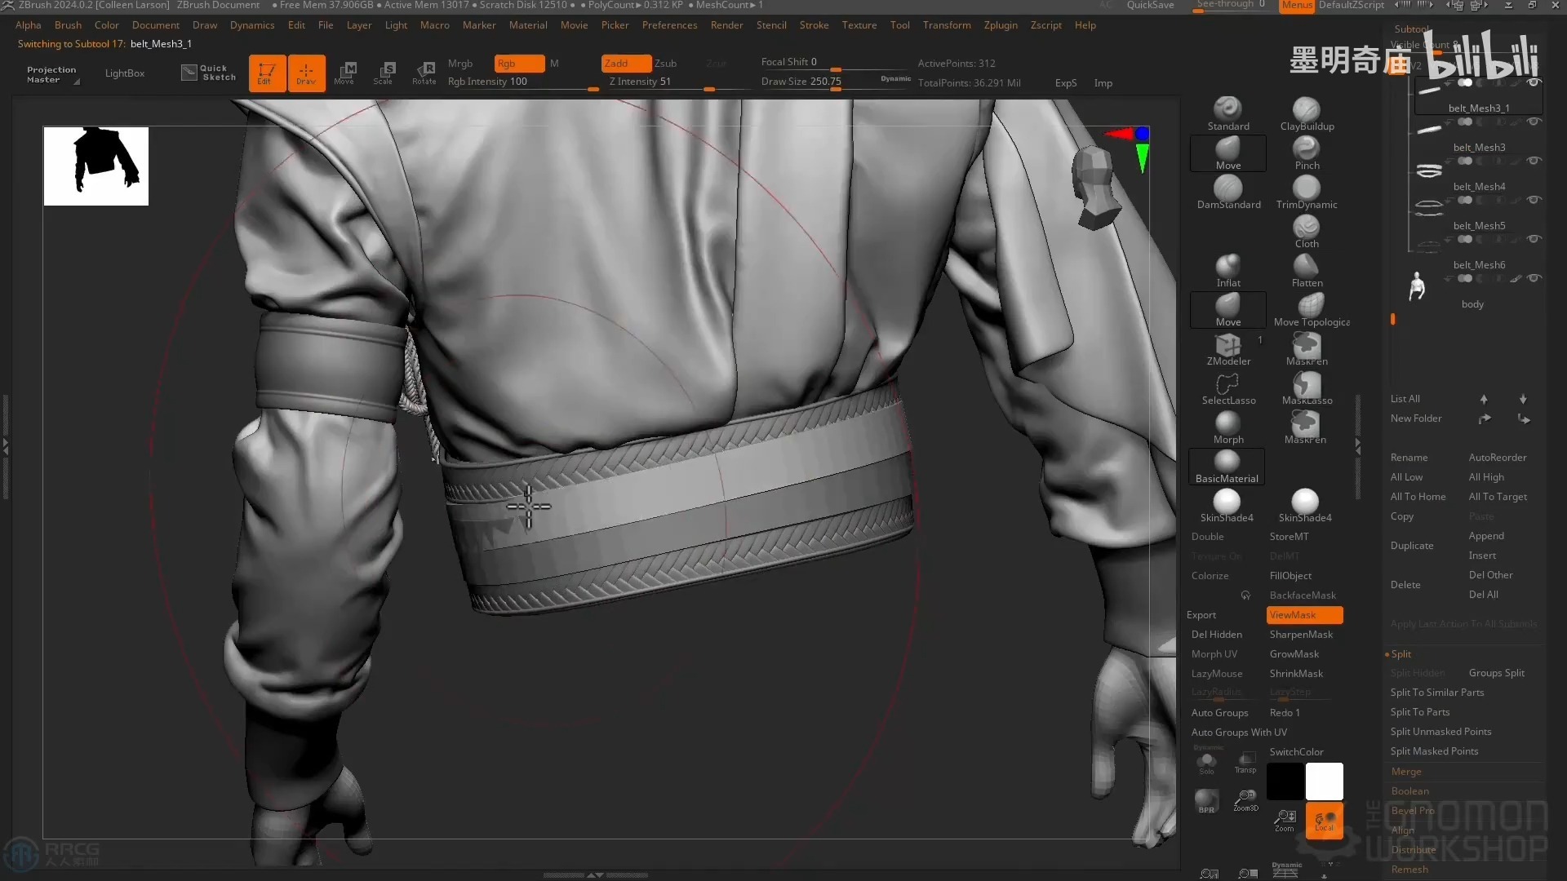Pick the Pinch brush
Image resolution: width=1567 pixels, height=881 pixels.
(1307, 153)
